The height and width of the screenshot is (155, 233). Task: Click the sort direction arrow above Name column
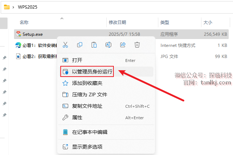62,18
